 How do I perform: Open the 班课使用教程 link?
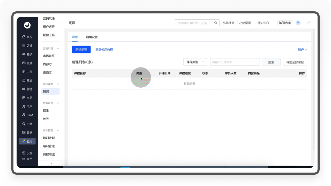(104, 50)
